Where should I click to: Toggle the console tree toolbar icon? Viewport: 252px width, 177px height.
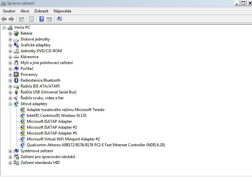tap(21, 19)
